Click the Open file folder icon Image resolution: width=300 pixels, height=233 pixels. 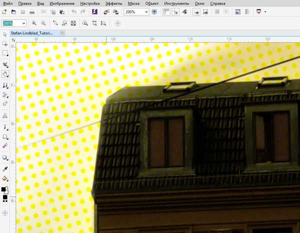tap(13, 12)
